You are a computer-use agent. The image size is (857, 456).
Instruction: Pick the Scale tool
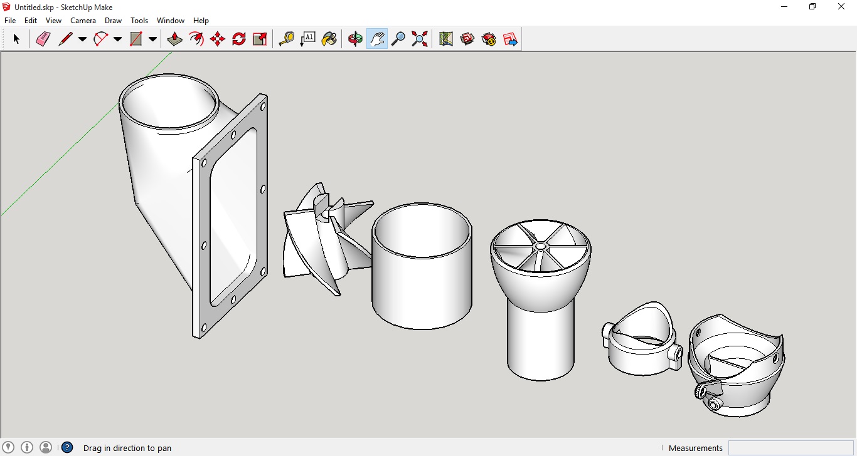click(x=260, y=39)
